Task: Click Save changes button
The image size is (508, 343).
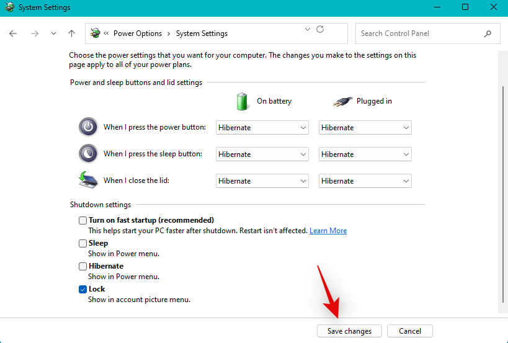Action: (349, 331)
